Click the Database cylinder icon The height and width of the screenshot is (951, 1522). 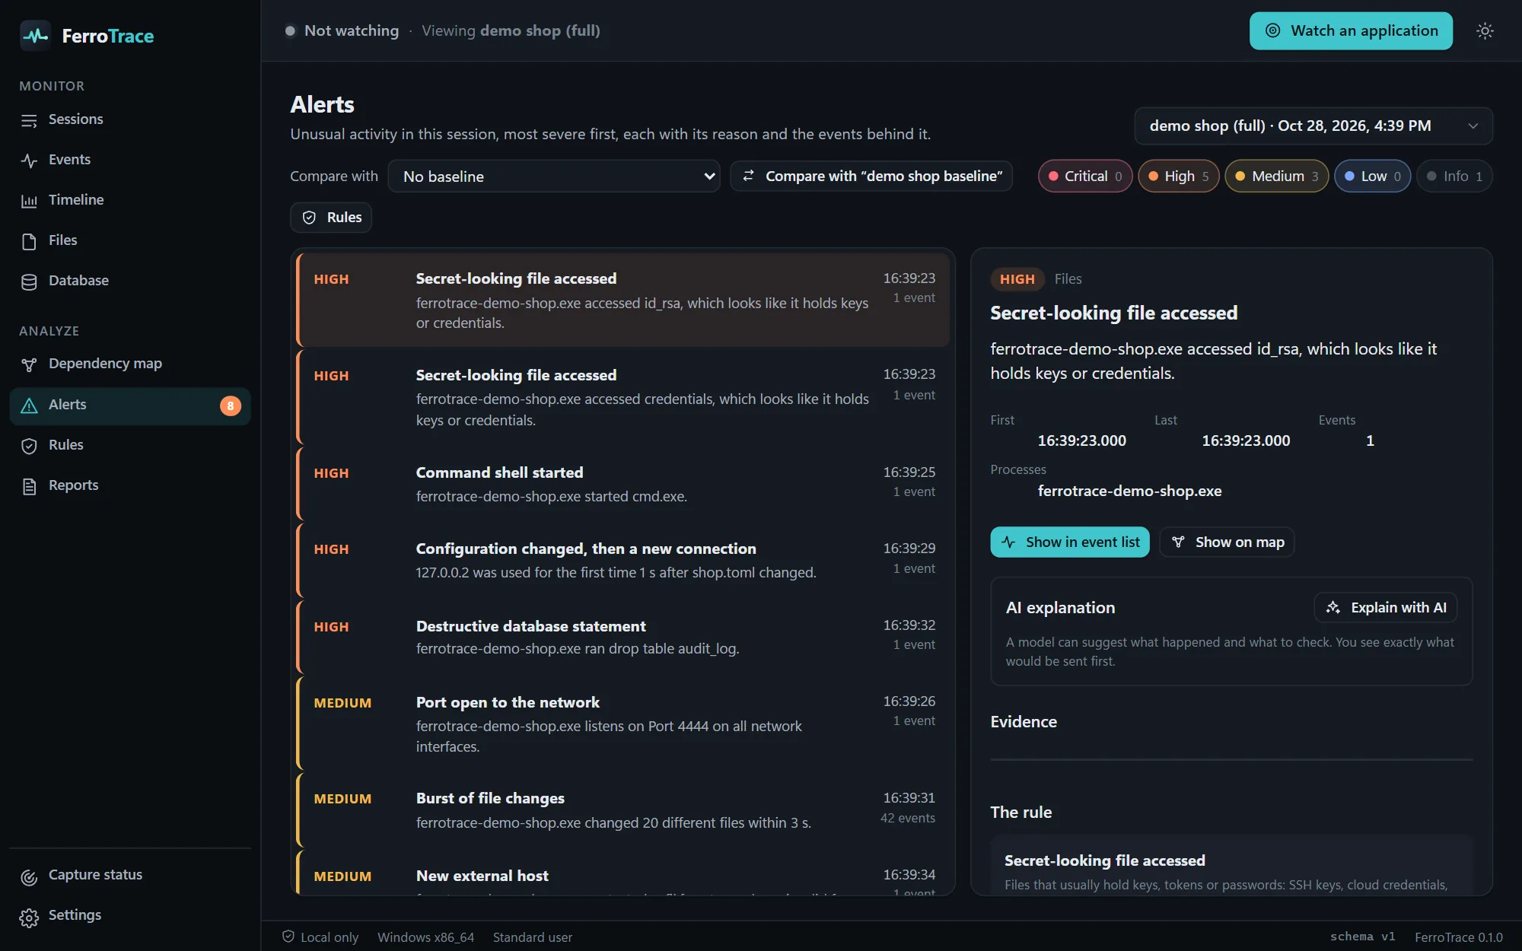tap(29, 281)
